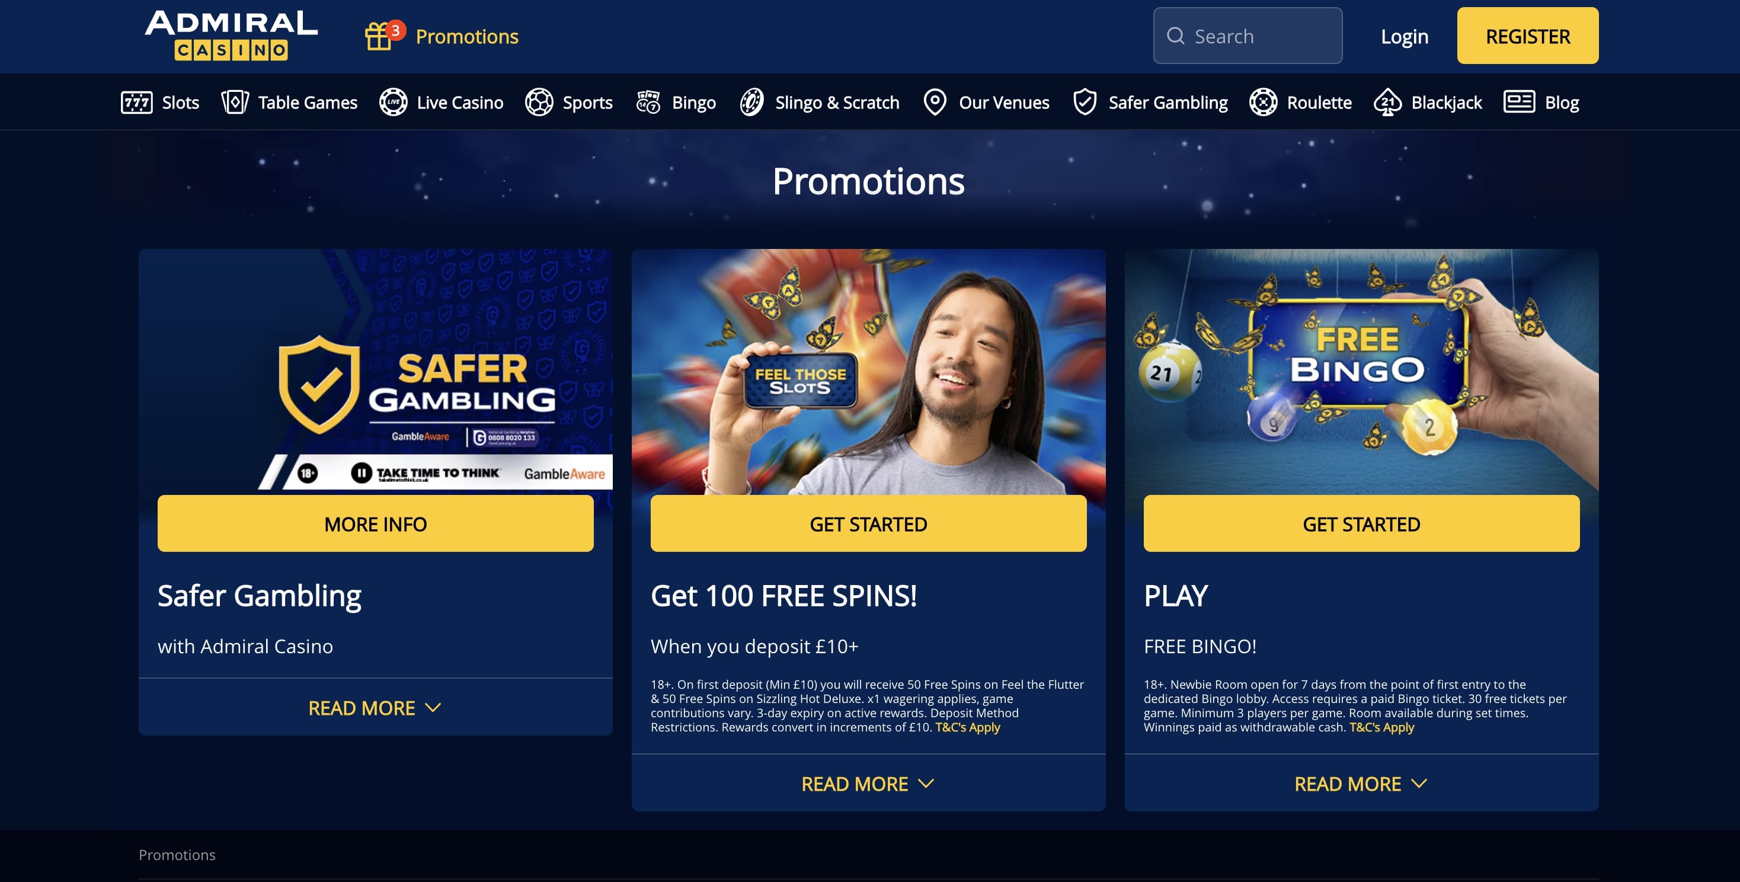Click the Slots 777 icon
Screen dimensions: 1740x882
coord(136,103)
